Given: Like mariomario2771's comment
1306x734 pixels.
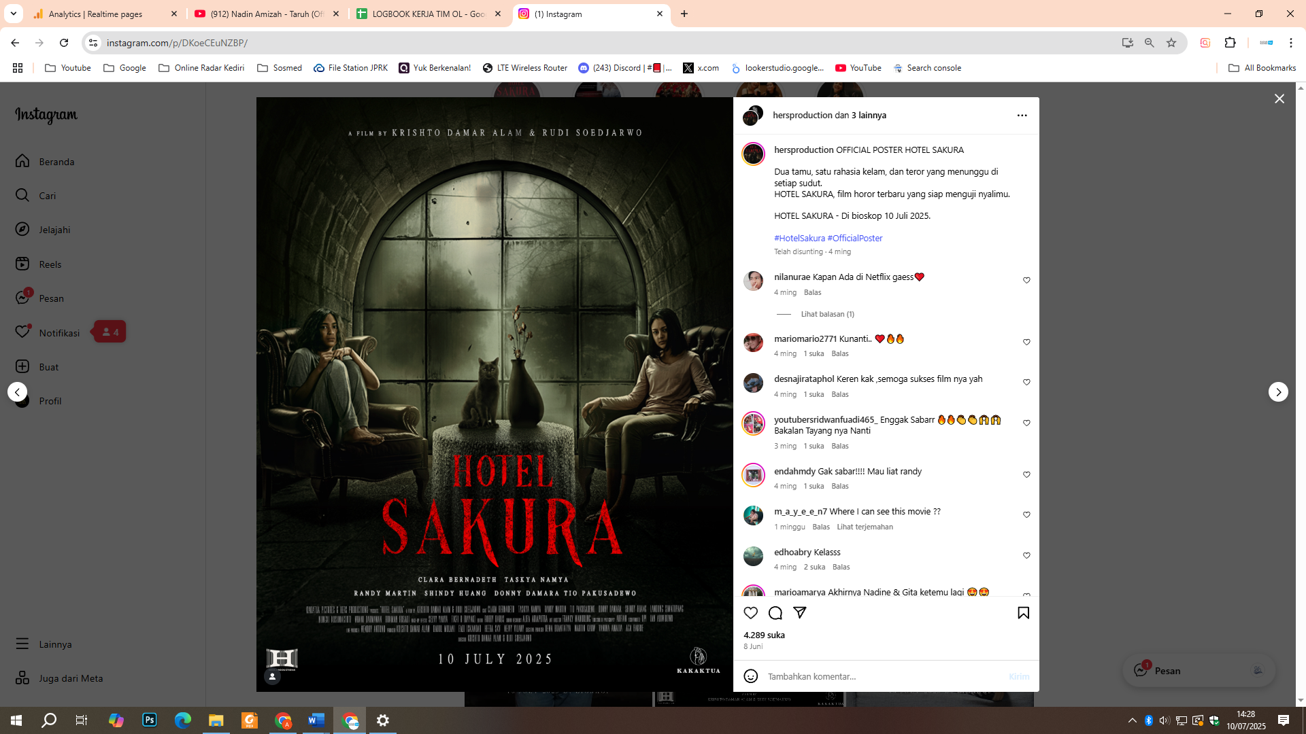Looking at the screenshot, I should 1026,342.
